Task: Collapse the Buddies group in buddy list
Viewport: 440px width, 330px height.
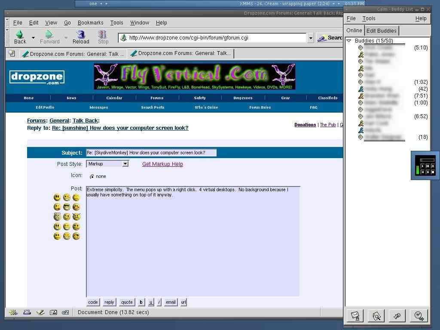Action: [349, 41]
